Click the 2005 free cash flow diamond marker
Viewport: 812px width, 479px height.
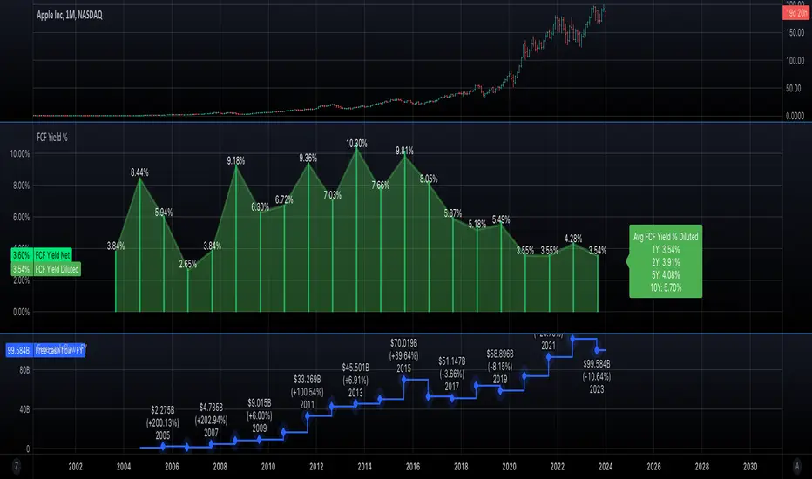[x=163, y=447]
